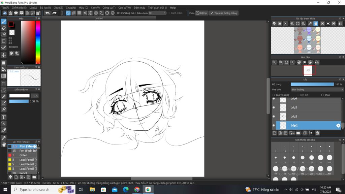This screenshot has width=345, height=194.
Task: Pick the Bucket fill tool
Action: [x=4, y=69]
